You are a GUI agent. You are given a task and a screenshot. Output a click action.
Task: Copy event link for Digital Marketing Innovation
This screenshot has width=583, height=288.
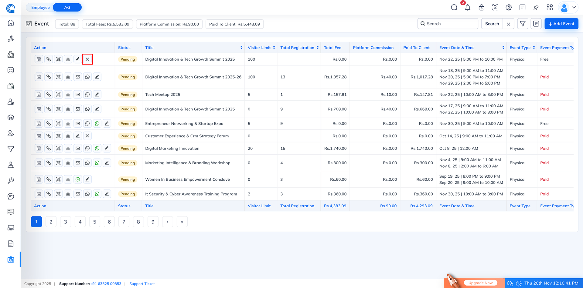[48, 148]
